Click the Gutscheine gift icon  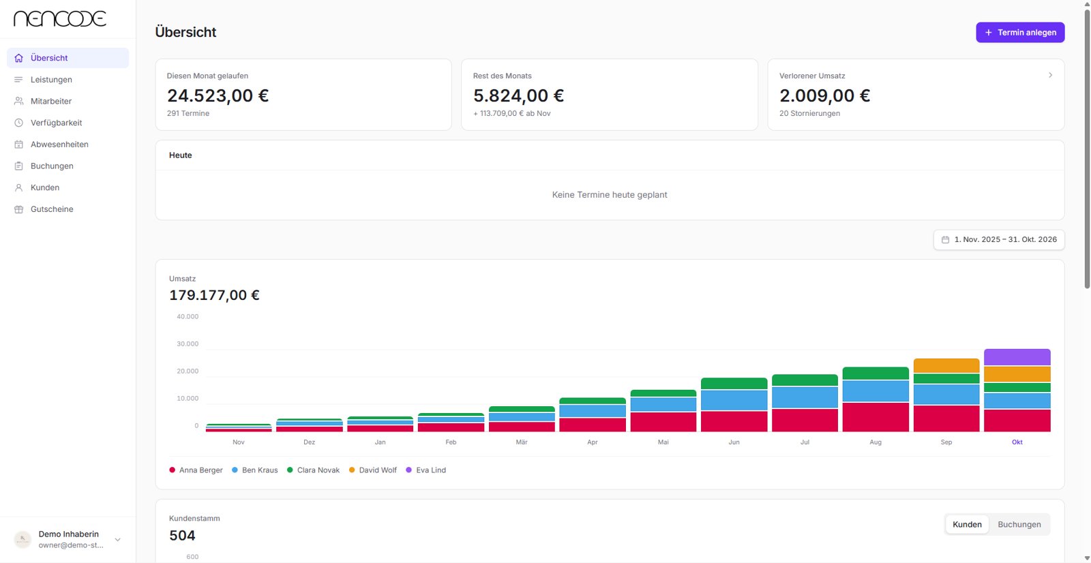[x=19, y=209]
